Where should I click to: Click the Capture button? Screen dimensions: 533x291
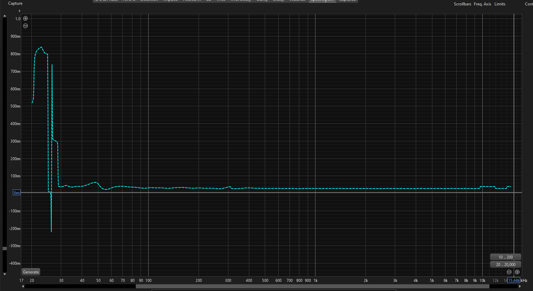pyautogui.click(x=15, y=3)
